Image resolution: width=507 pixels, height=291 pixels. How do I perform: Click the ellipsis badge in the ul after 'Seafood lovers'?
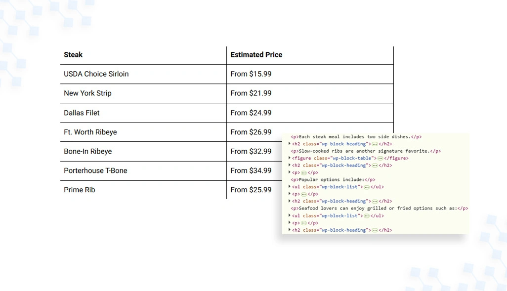[x=367, y=216]
